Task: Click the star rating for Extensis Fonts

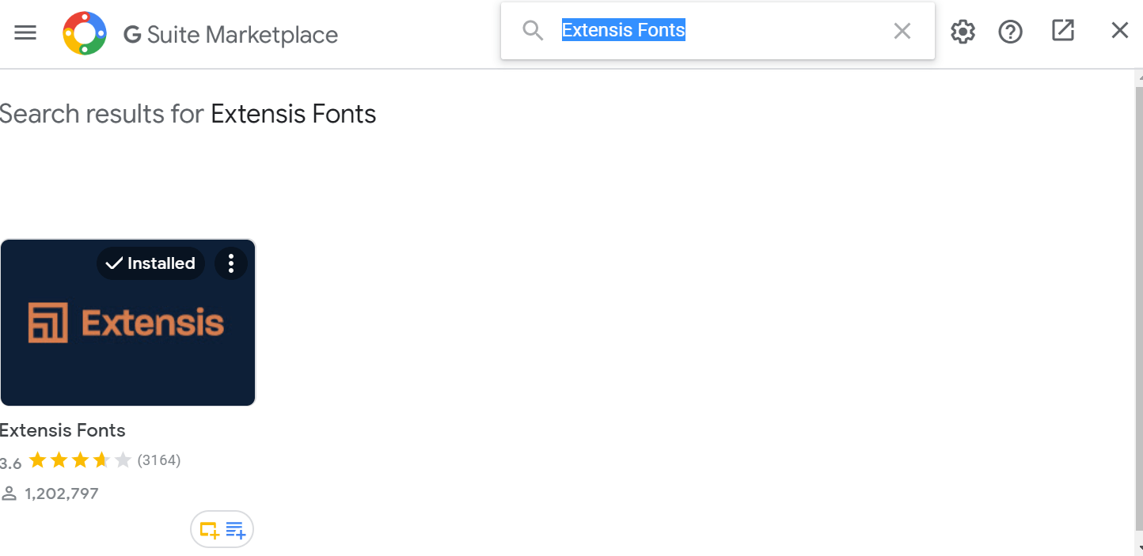Action: coord(79,460)
